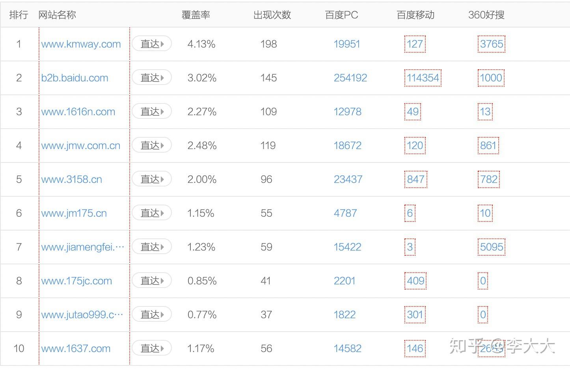The width and height of the screenshot is (570, 369).
Task: Select occurrence count 145
Action: (x=269, y=78)
